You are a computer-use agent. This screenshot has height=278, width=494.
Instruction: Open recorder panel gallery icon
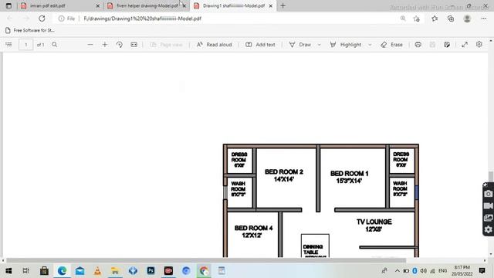tap(488, 218)
